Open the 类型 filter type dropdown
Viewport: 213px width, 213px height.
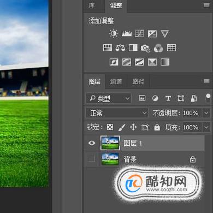click(x=109, y=98)
